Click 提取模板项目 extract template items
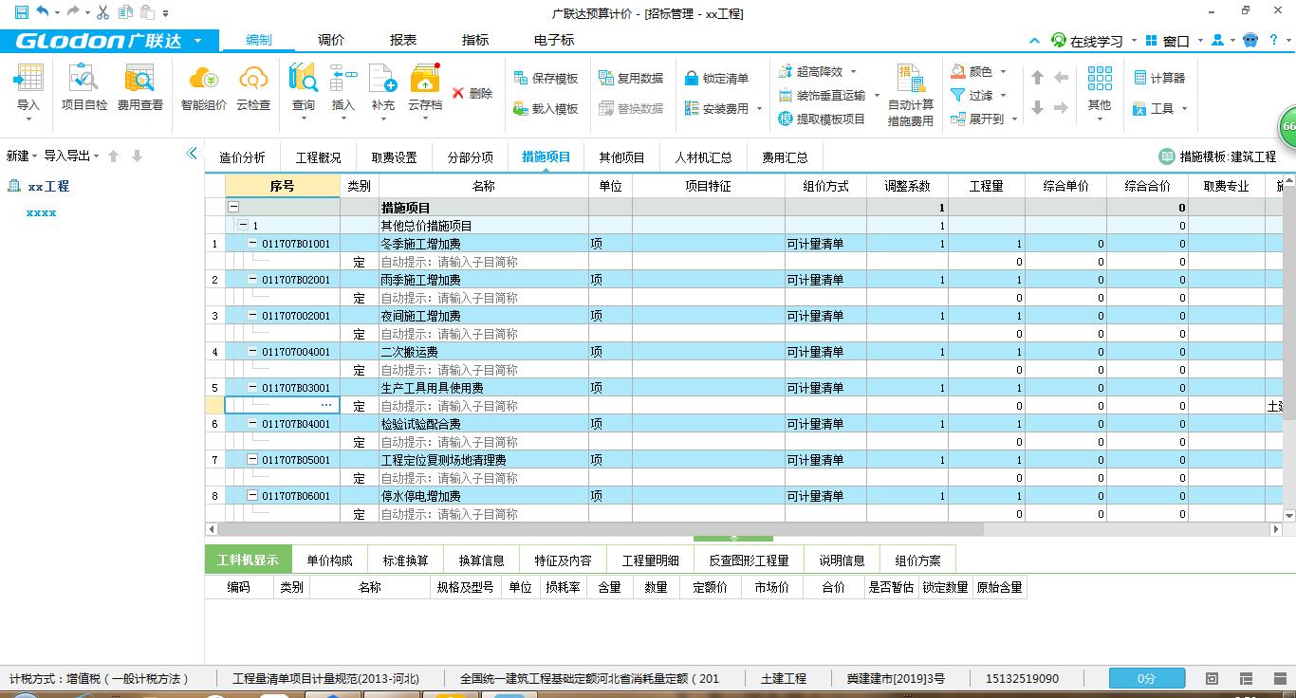This screenshot has width=1296, height=698. (x=822, y=119)
